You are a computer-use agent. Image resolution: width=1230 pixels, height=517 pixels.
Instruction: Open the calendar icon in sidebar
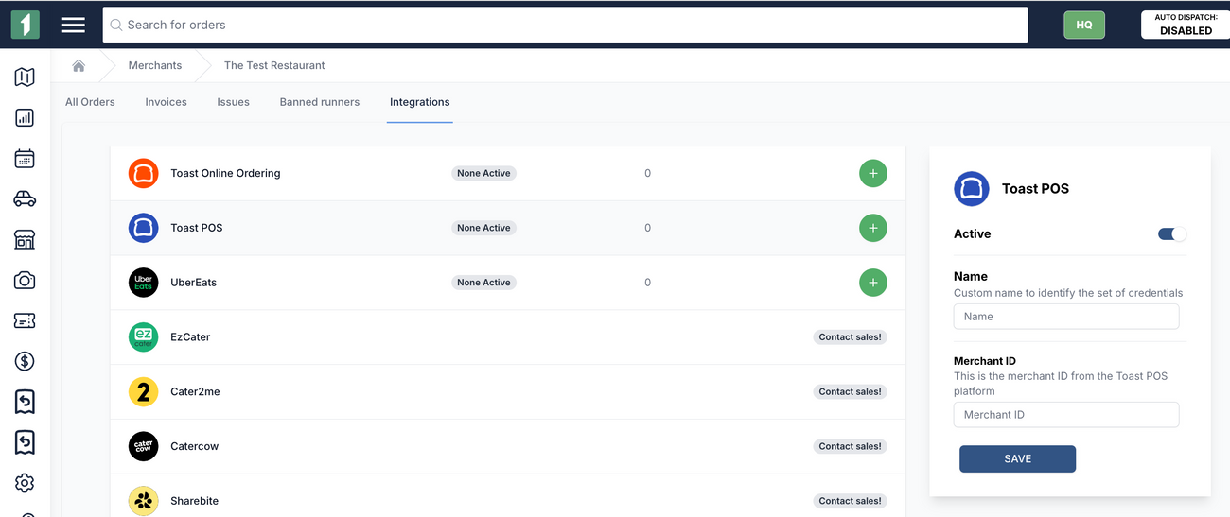click(25, 159)
